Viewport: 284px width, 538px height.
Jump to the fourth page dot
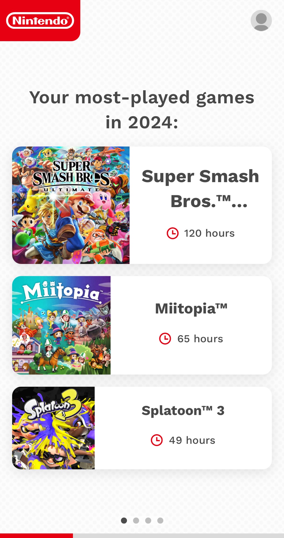pyautogui.click(x=160, y=521)
